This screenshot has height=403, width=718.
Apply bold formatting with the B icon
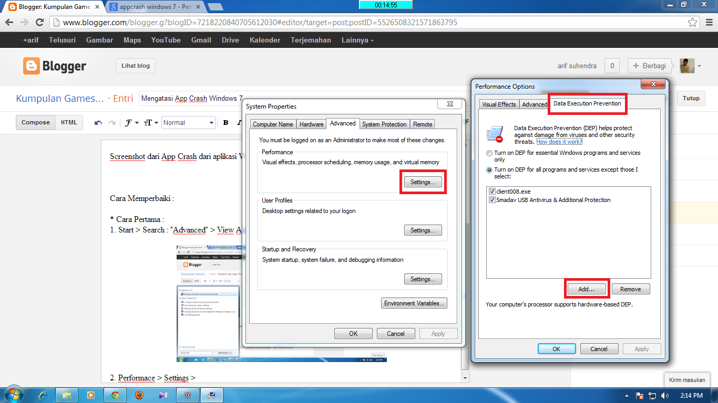(x=225, y=122)
